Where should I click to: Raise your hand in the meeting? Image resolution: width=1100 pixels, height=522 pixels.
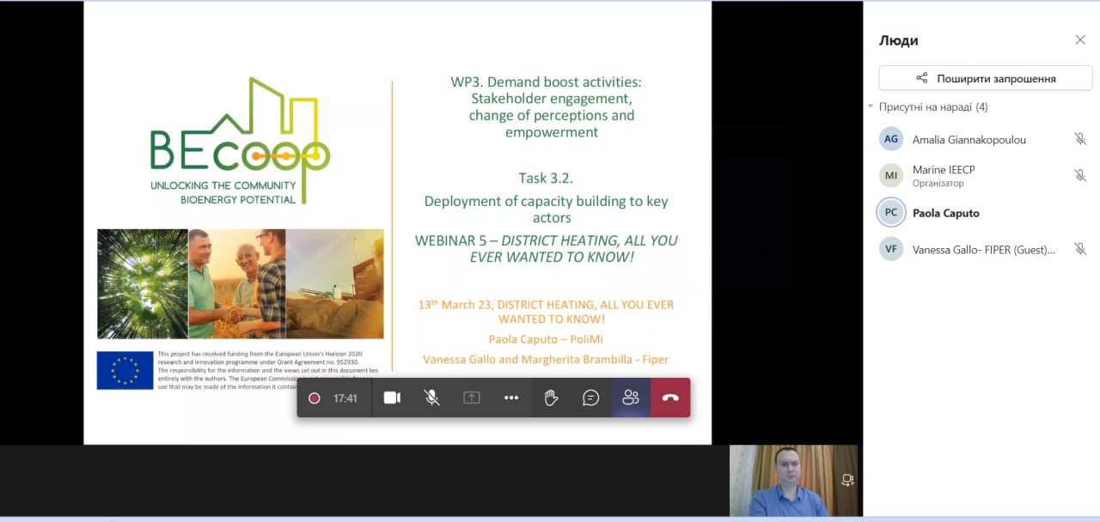click(551, 398)
